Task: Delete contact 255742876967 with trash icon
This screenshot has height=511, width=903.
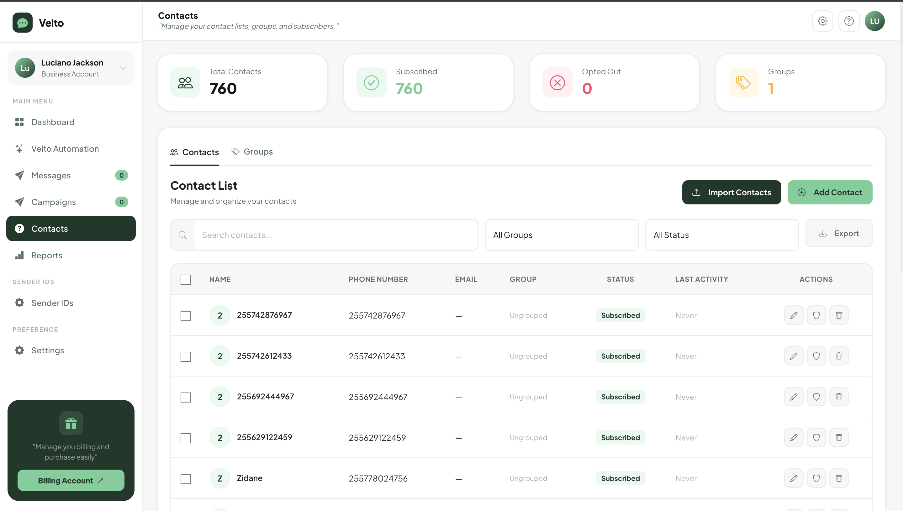Action: coord(838,315)
